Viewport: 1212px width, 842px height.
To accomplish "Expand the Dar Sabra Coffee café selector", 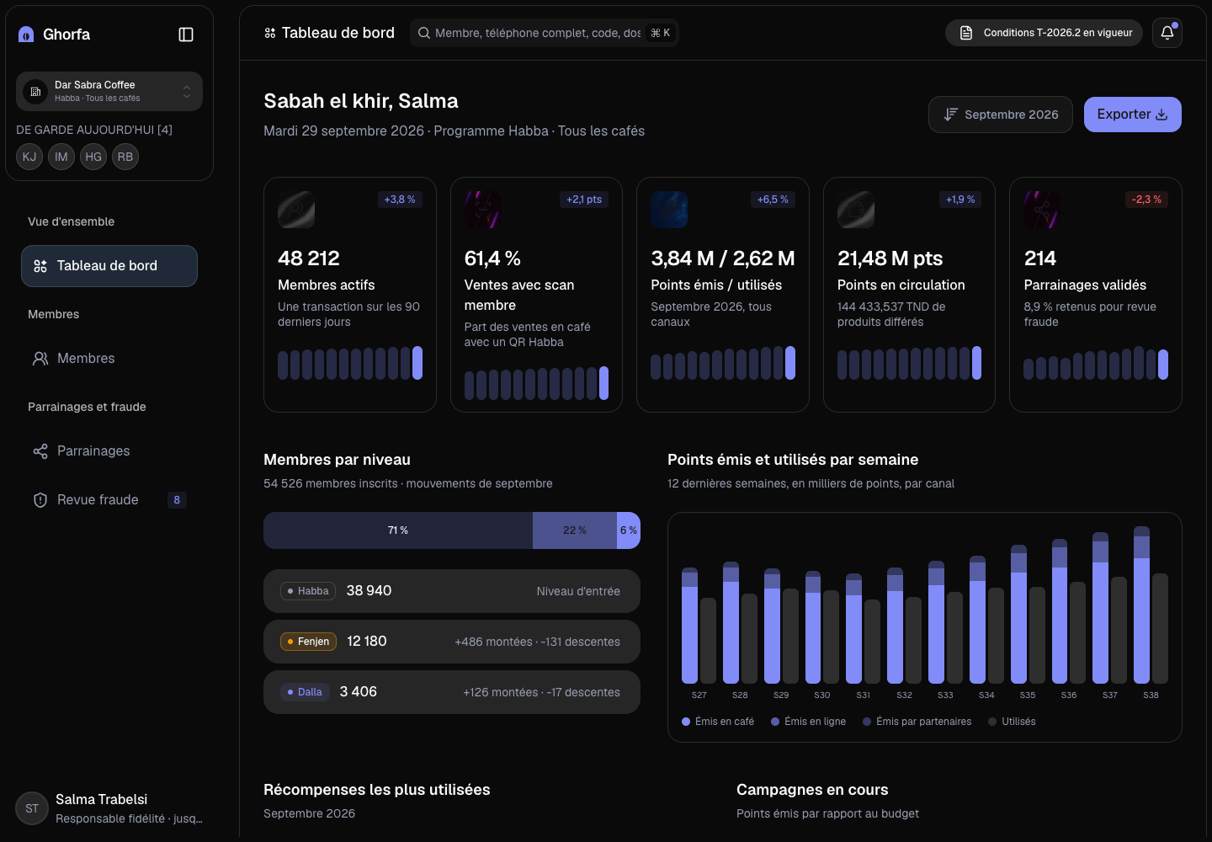I will pos(109,91).
